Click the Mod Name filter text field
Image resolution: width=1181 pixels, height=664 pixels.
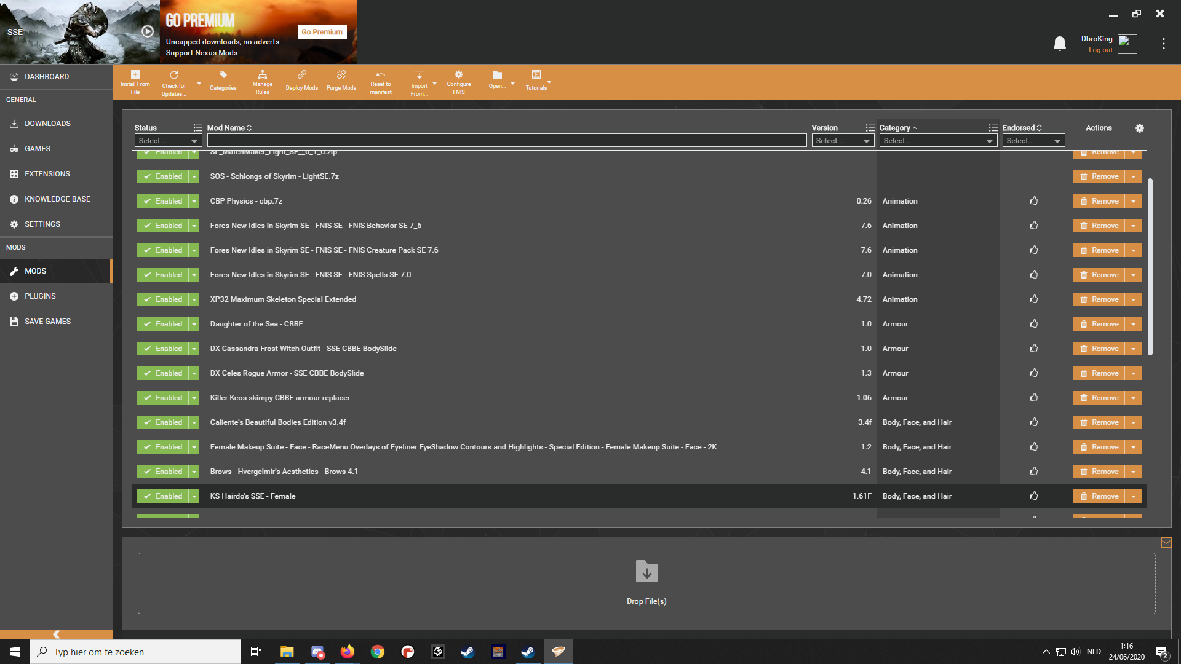pos(506,141)
